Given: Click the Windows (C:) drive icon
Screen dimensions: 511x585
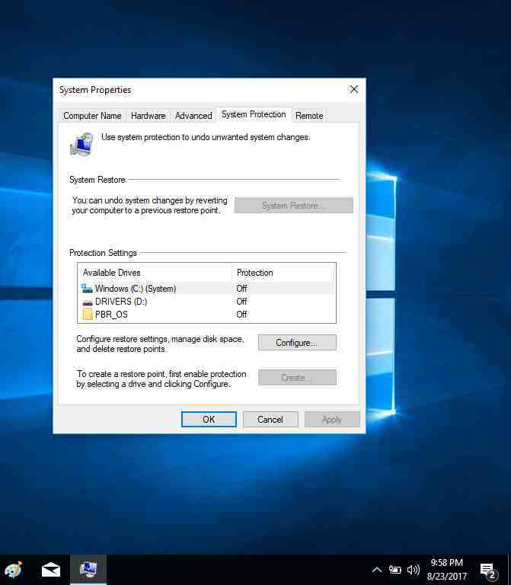Looking at the screenshot, I should (x=87, y=289).
